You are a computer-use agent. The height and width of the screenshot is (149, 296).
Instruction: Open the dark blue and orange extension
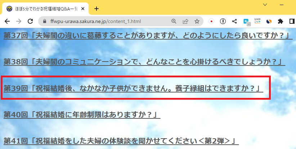[x=269, y=21]
